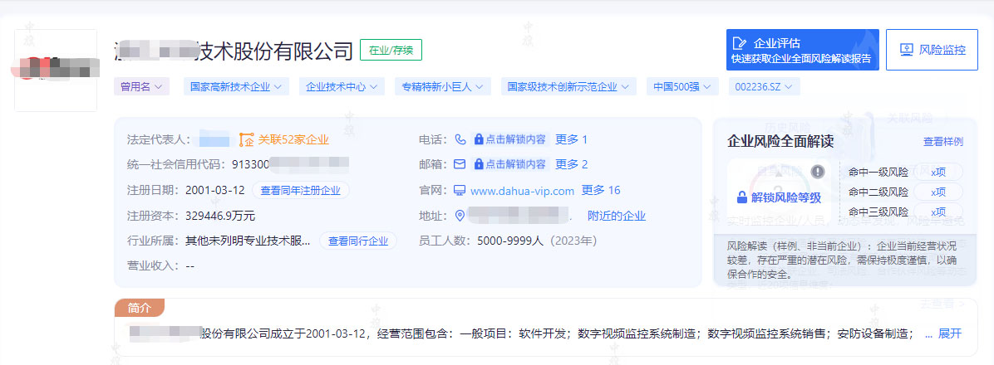
Task: Click the envelope icon beside 邮箱
Action: coord(460,164)
